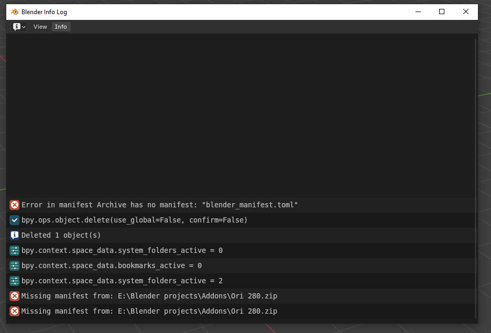Click property icon for system_folders_active = 0
Screen dimensions: 491x333
[15, 250]
